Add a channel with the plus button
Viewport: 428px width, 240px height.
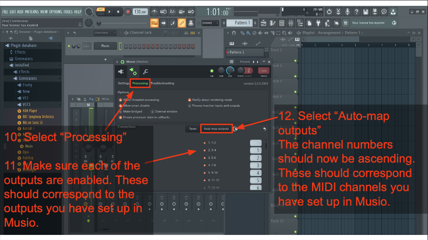click(x=105, y=59)
